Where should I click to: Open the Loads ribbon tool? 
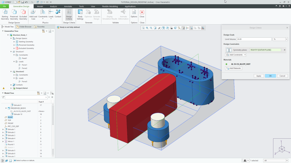click(51, 14)
